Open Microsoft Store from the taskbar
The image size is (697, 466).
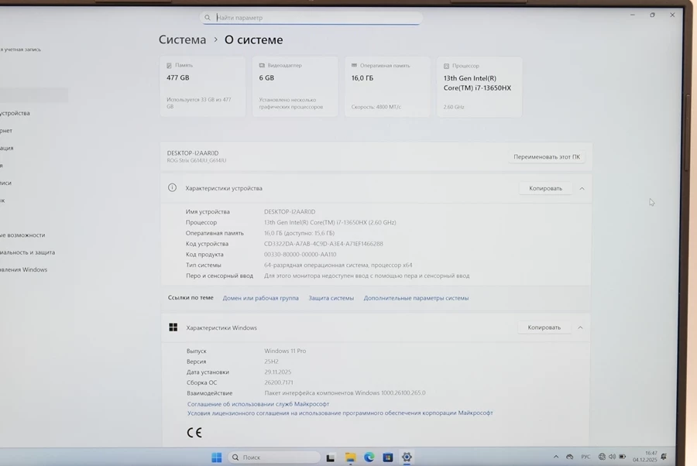point(388,457)
